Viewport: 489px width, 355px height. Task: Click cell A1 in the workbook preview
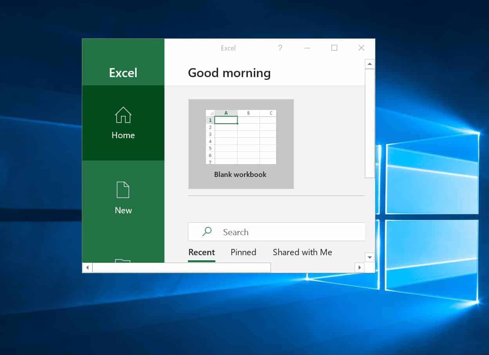tap(226, 120)
